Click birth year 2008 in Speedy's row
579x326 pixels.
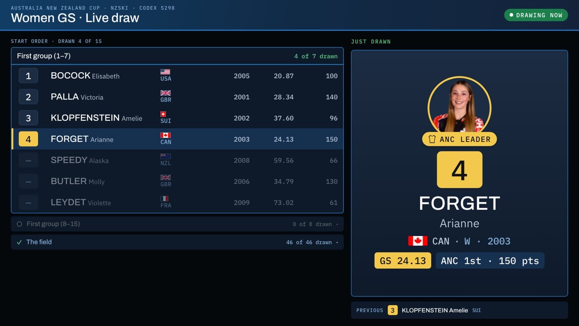click(x=242, y=160)
